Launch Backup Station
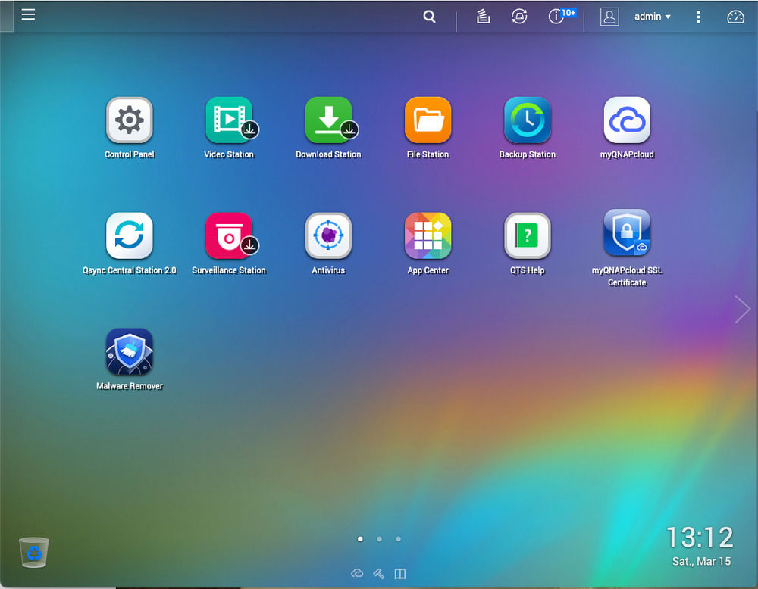The height and width of the screenshot is (589, 758). coord(528,120)
